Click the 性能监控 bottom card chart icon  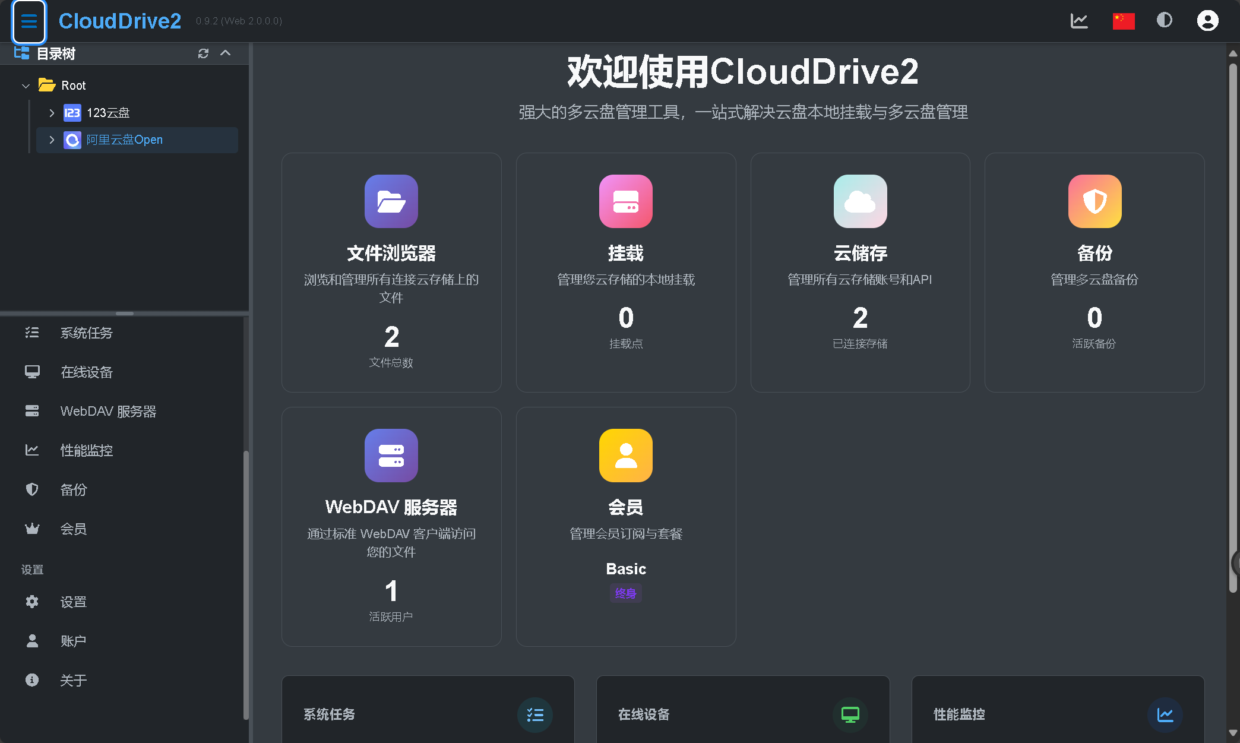[x=1165, y=714]
